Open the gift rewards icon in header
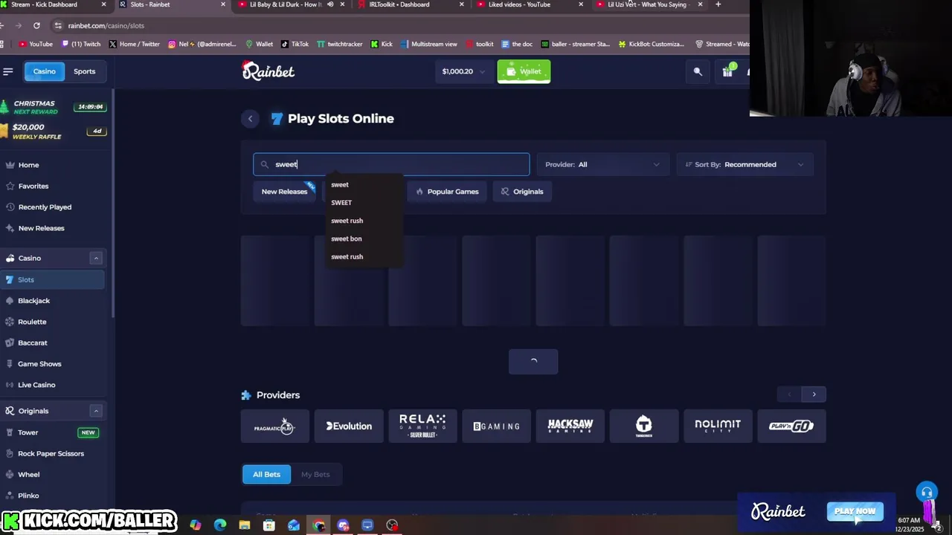The height and width of the screenshot is (535, 952). [727, 71]
